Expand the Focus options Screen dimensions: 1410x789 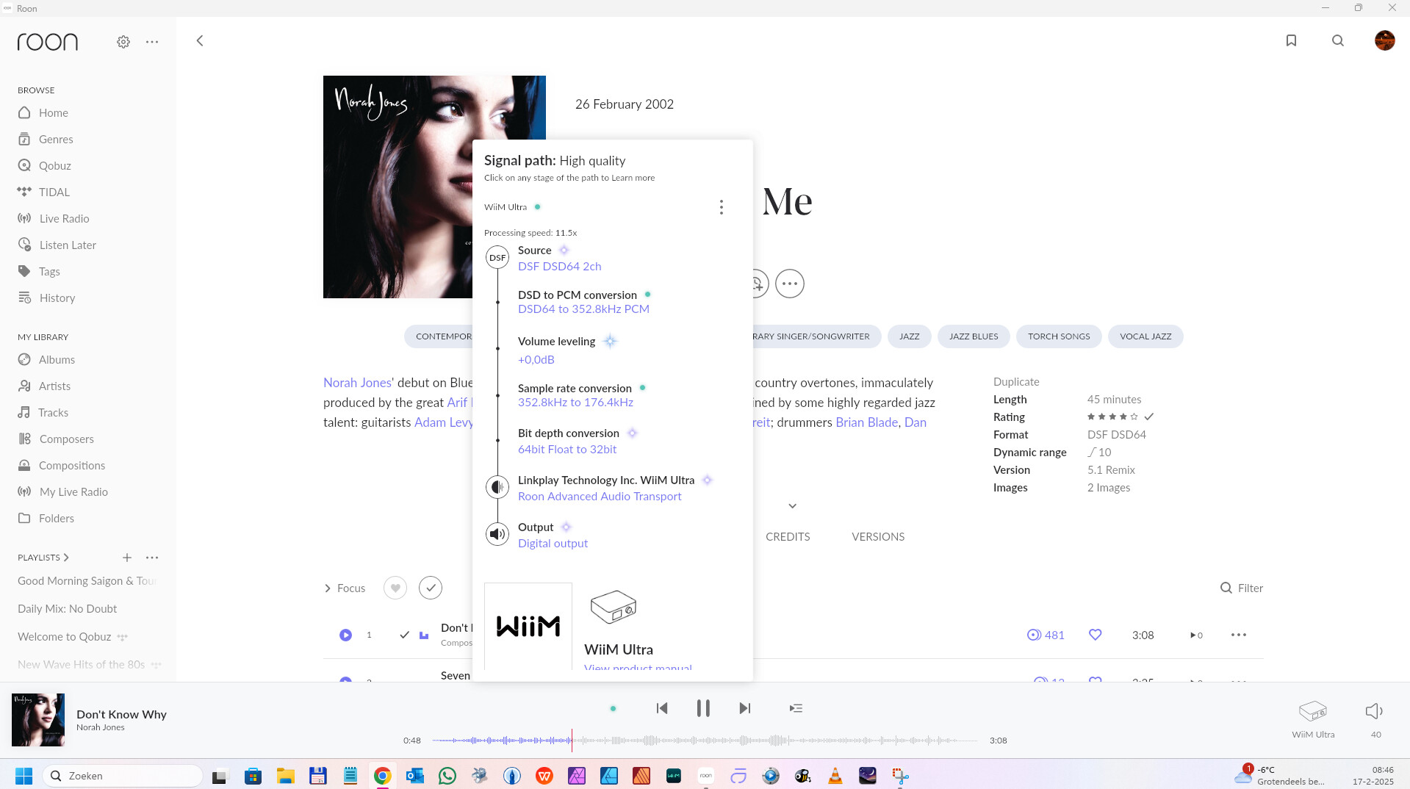[345, 588]
